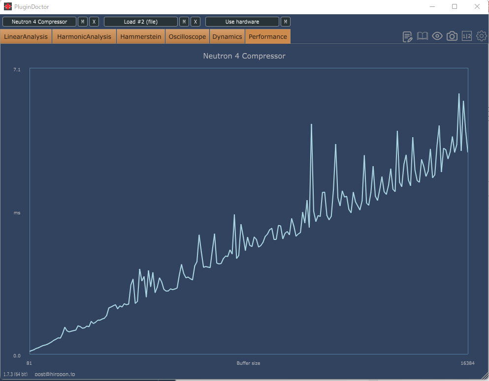Take a snapshot with camera icon
The width and height of the screenshot is (489, 381).
(452, 36)
